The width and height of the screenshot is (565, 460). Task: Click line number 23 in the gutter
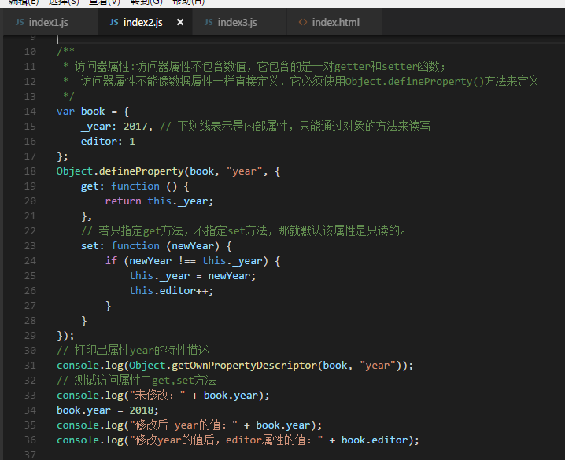coord(30,246)
